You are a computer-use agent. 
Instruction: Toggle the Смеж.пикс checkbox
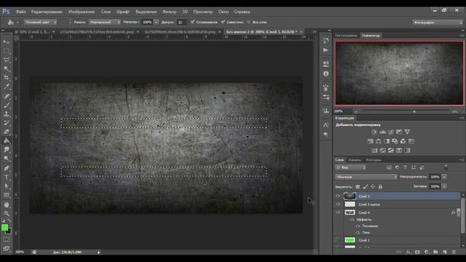coord(223,22)
